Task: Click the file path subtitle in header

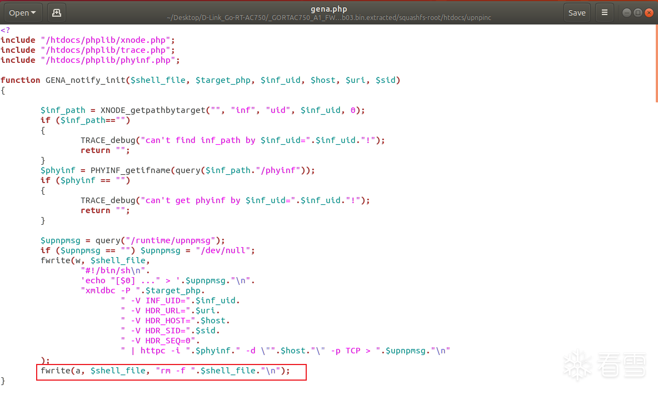Action: 328,18
